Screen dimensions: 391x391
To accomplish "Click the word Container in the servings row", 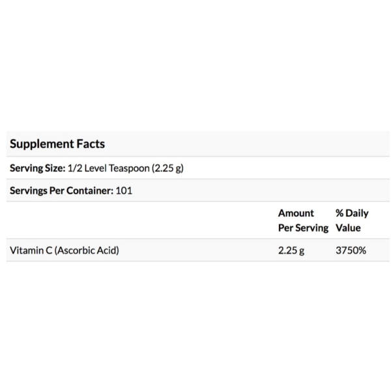I will (90, 190).
